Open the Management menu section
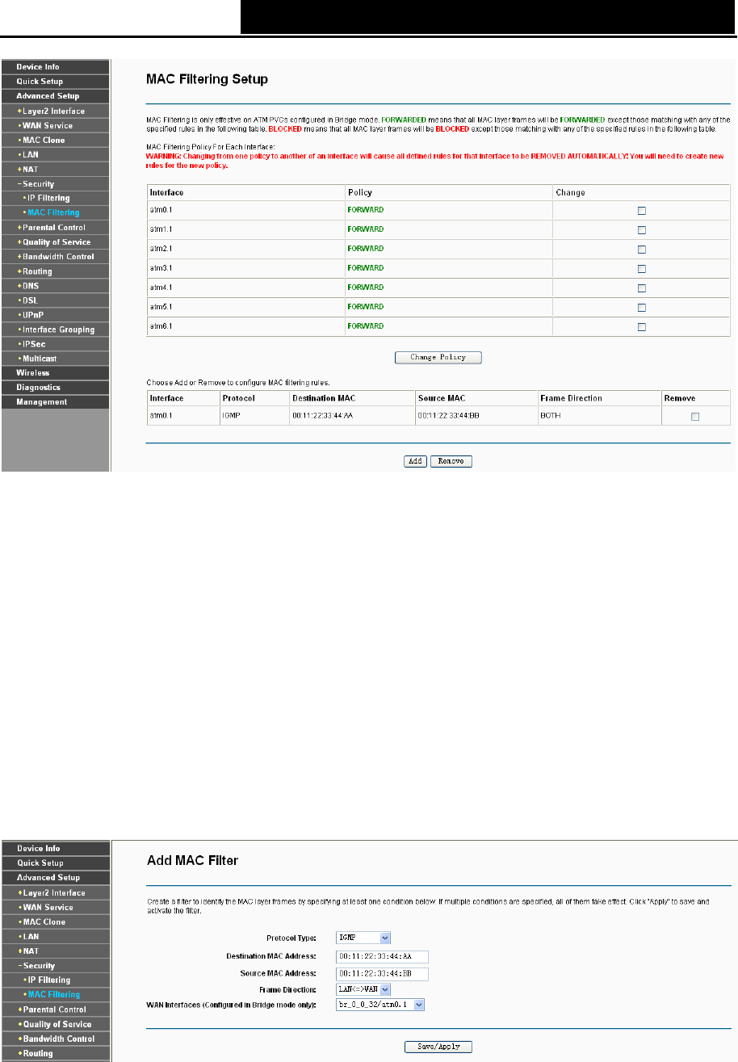The width and height of the screenshot is (738, 1062). point(55,402)
